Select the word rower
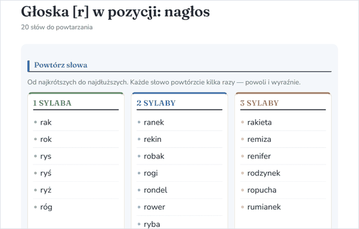The image size is (359, 229). 154,208
